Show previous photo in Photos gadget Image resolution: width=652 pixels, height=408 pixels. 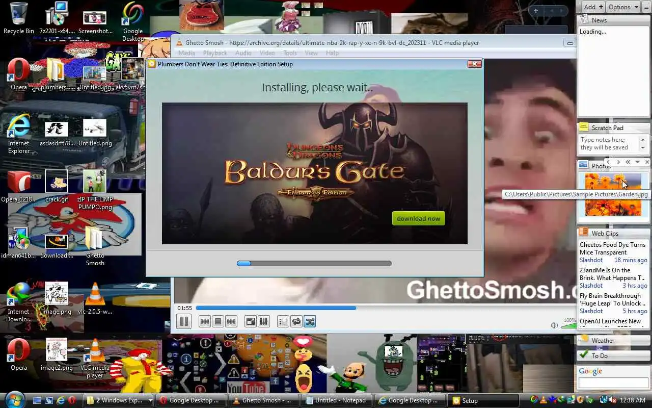[608, 162]
